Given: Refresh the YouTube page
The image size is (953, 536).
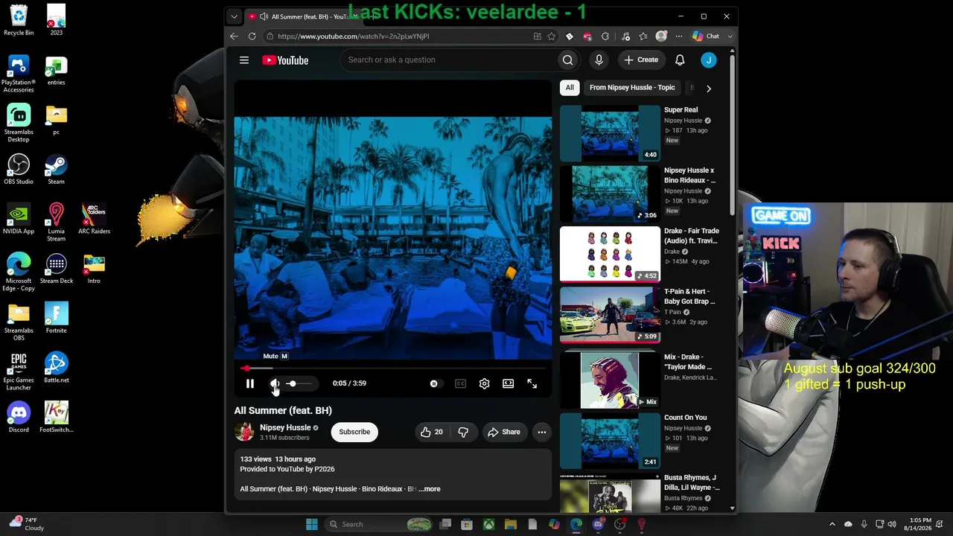Looking at the screenshot, I should [252, 36].
